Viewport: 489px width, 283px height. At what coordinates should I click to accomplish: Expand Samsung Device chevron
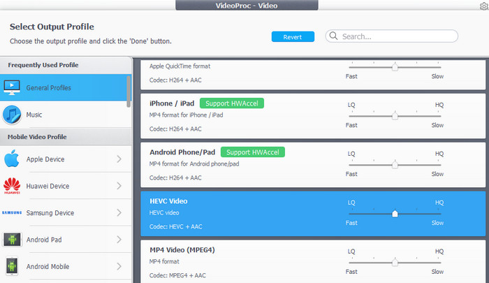pyautogui.click(x=119, y=213)
